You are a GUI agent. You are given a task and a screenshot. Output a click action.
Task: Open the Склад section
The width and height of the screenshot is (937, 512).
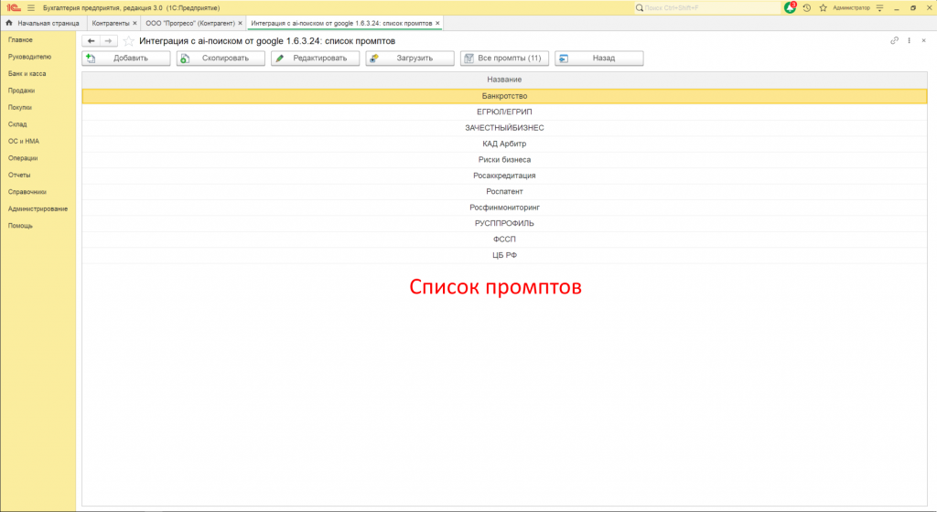point(17,124)
